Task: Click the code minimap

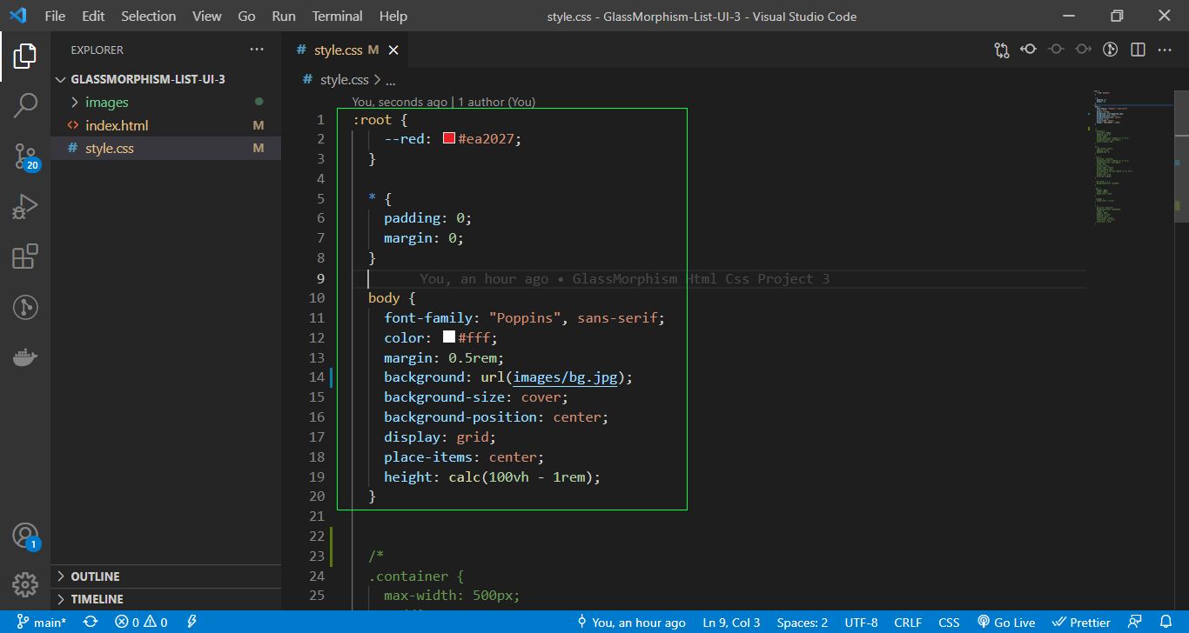Action: click(1133, 157)
